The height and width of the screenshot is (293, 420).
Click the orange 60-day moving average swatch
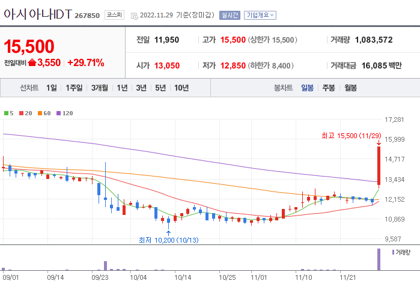tap(40, 113)
